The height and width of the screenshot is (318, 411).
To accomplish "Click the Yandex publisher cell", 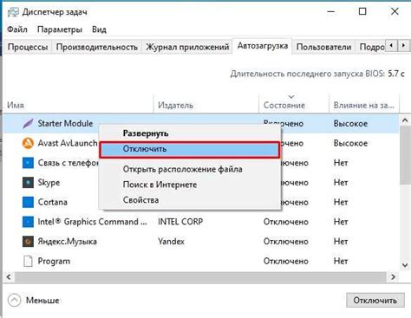I will [x=171, y=242].
